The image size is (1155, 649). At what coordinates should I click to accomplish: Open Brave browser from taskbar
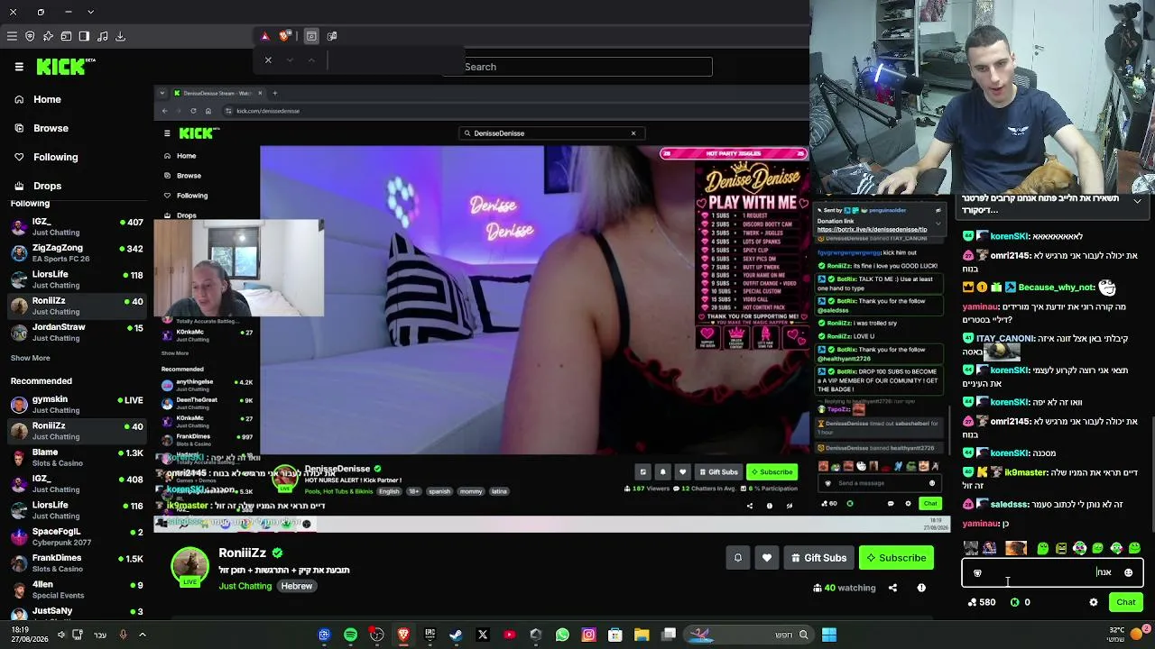click(x=403, y=635)
